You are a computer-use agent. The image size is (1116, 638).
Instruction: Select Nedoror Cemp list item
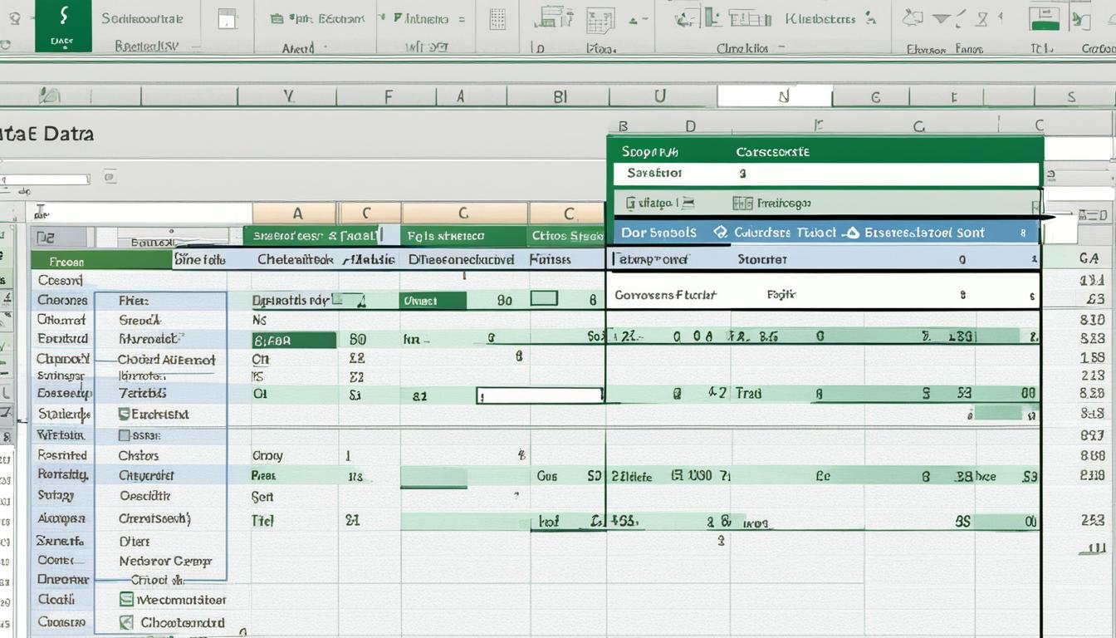(165, 561)
